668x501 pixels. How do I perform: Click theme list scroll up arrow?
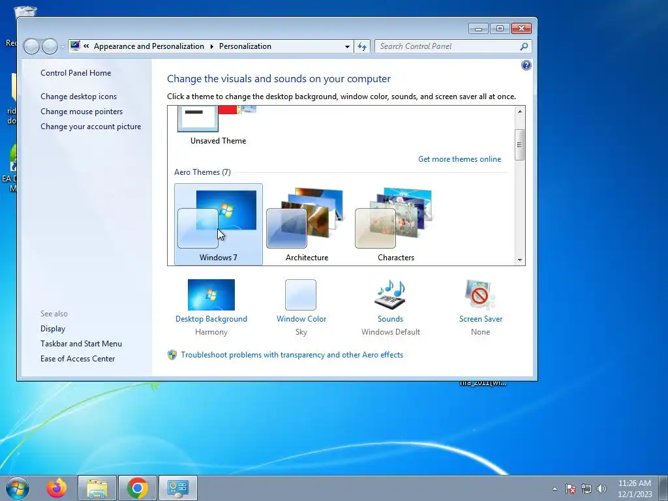520,111
